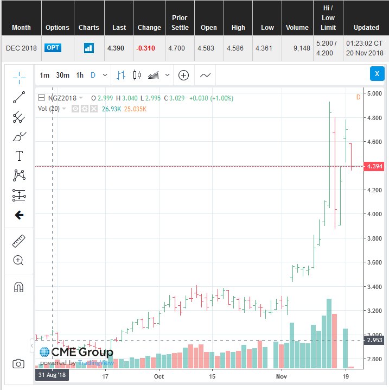Open volume indicator settings gear
The height and width of the screenshot is (390, 389).
85,109
